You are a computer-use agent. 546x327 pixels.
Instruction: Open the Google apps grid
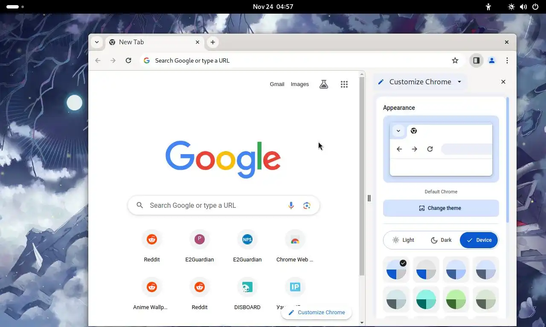pos(344,84)
